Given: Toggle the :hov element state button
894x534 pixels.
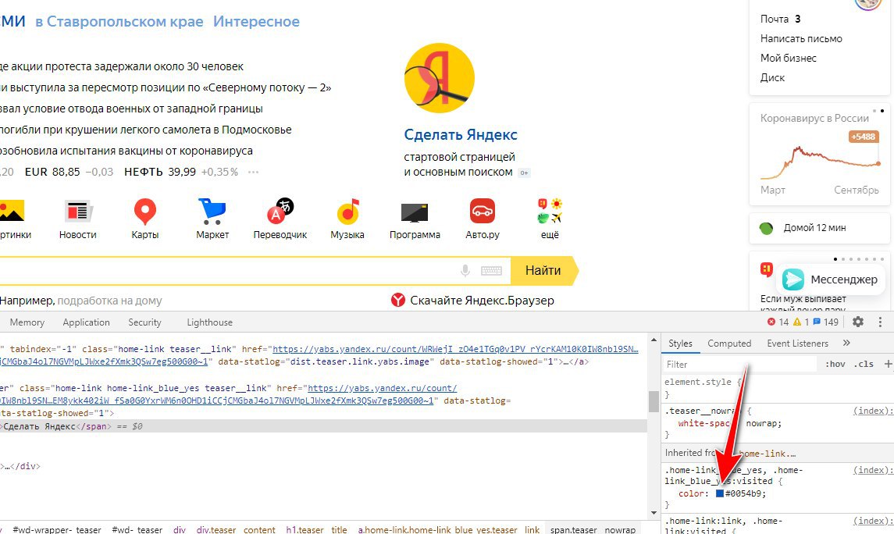Looking at the screenshot, I should pyautogui.click(x=835, y=364).
